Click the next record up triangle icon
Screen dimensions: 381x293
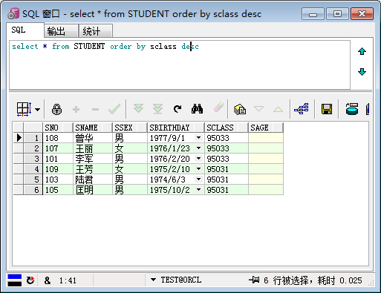point(278,109)
